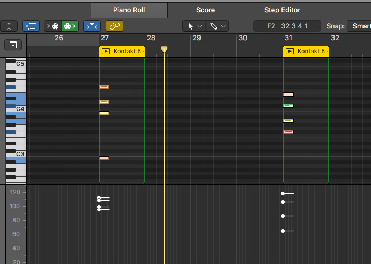Click the play icon on the bar 31 region
Screen dimensions: 371x264
click(x=290, y=52)
